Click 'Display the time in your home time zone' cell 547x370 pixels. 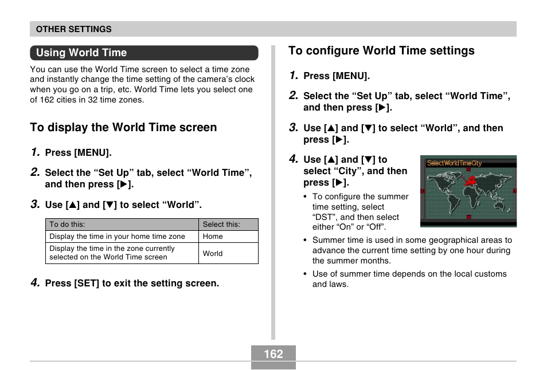click(122, 236)
